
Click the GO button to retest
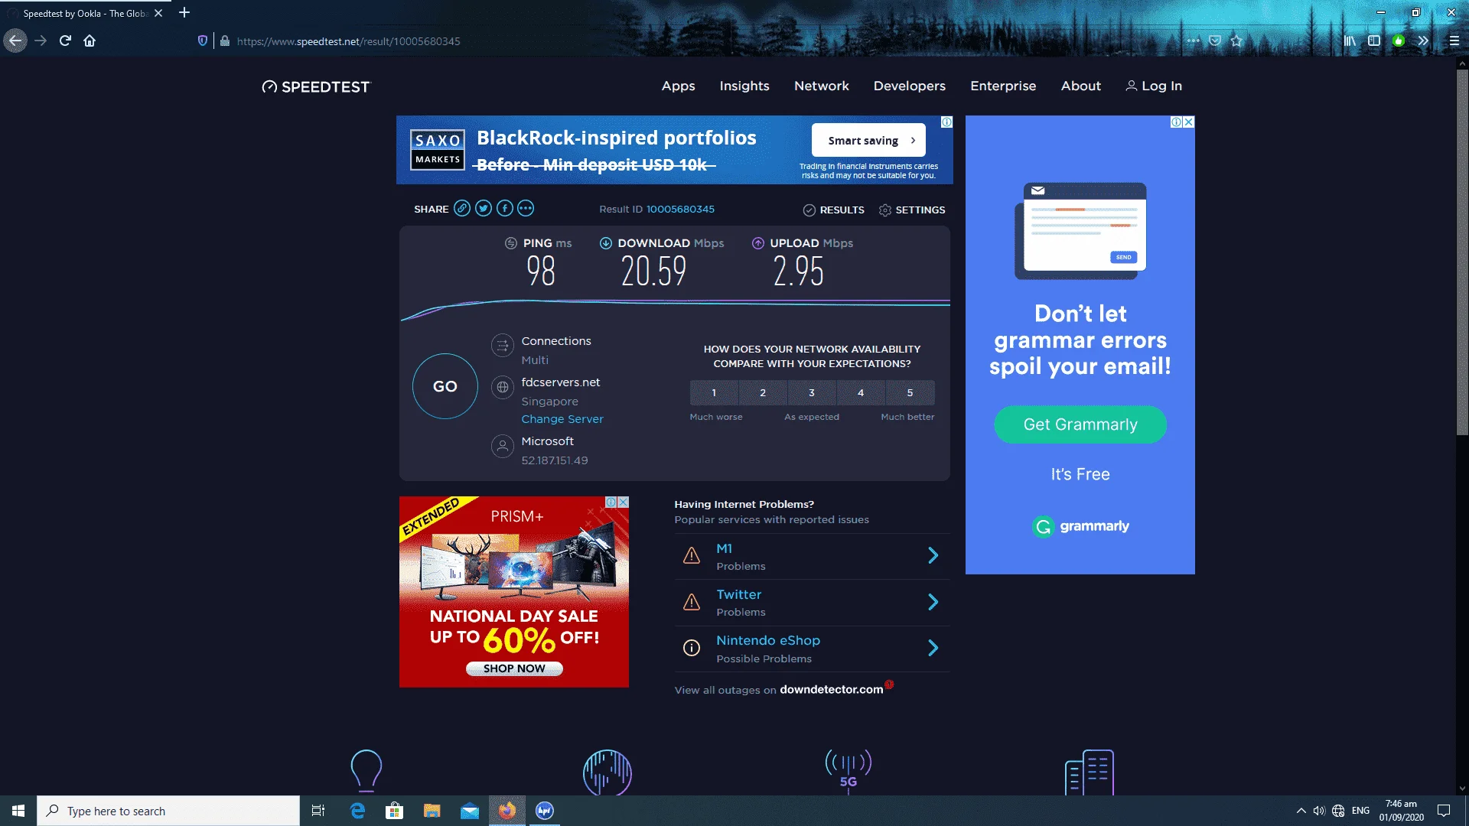pos(445,386)
